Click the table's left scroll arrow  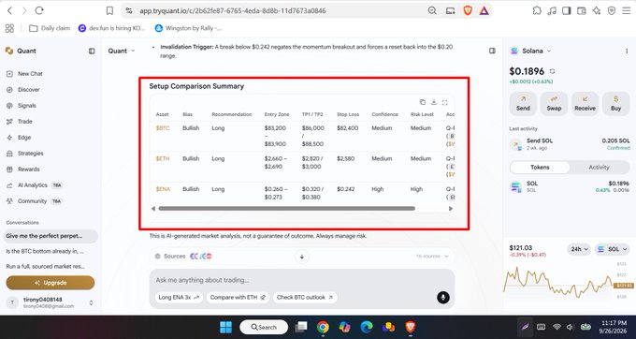tap(153, 208)
